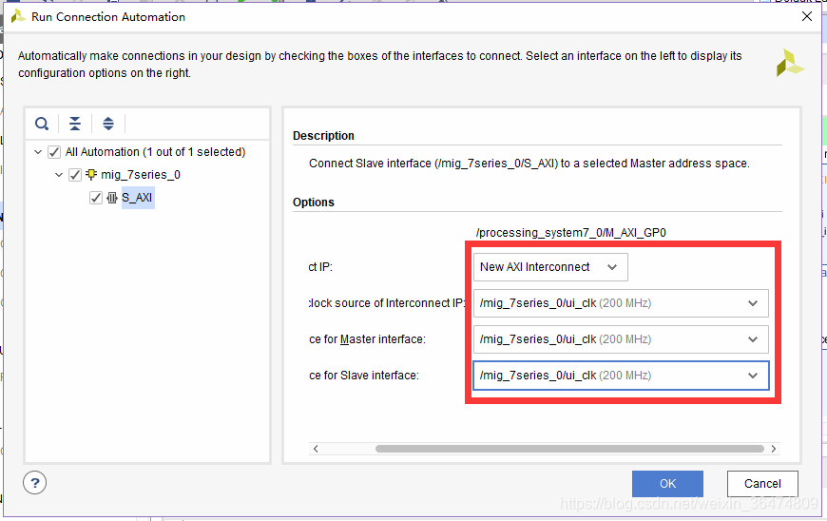The image size is (827, 521).
Task: Click the Vivado logo in the title bar
Action: click(18, 17)
